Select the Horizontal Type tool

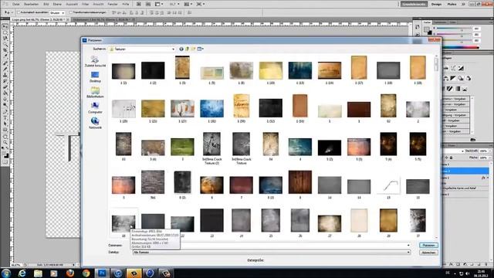[5, 118]
